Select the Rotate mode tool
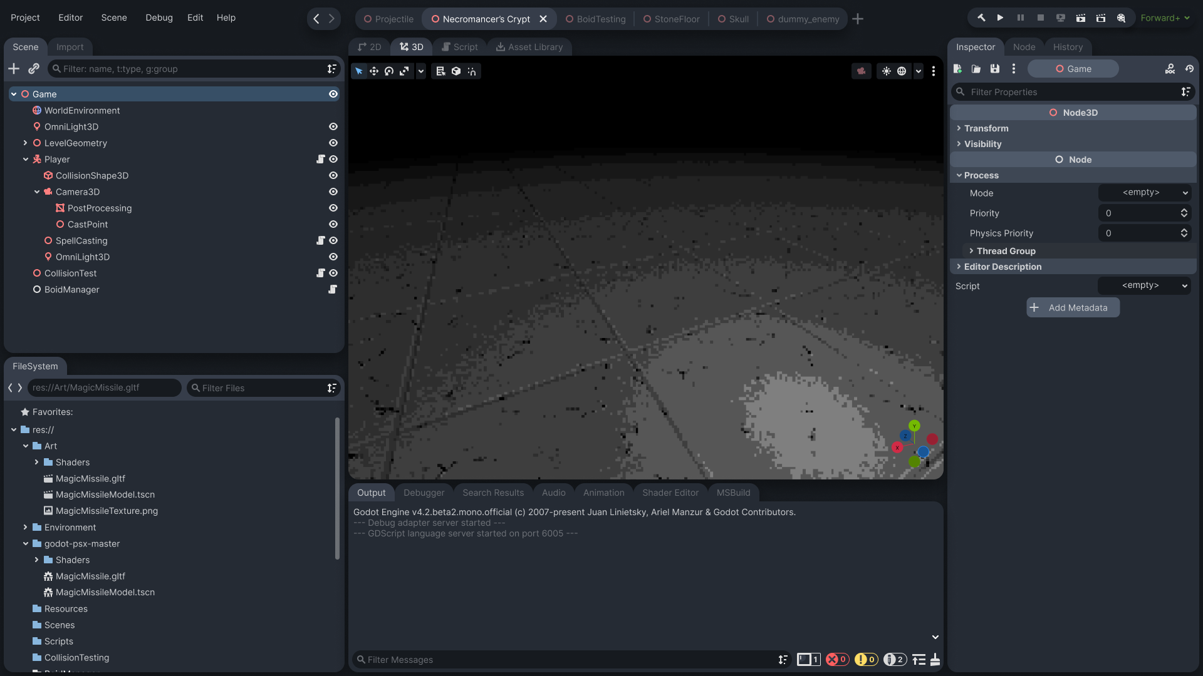Screen dimensions: 1203x676 coord(389,71)
